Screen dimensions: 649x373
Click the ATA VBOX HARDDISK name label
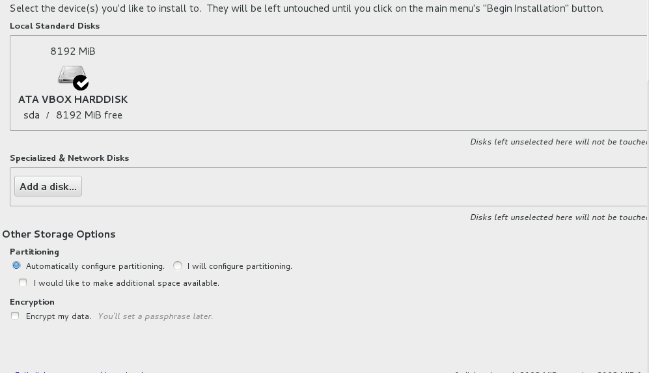[73, 100]
